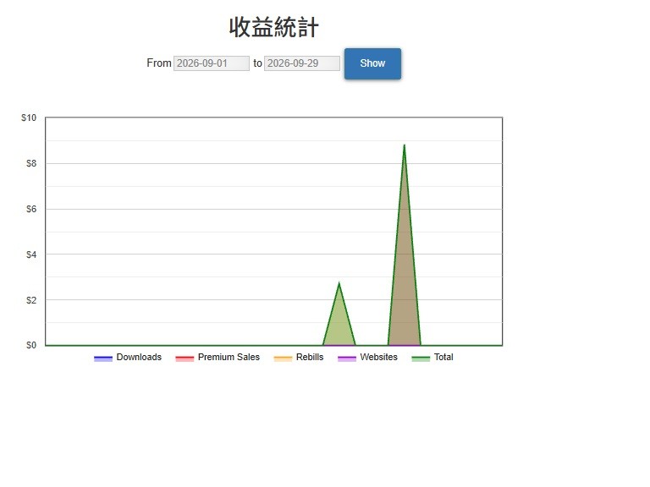Screen dimensions: 650x487
Task: Click the Rebills legend label
Action: [310, 358]
